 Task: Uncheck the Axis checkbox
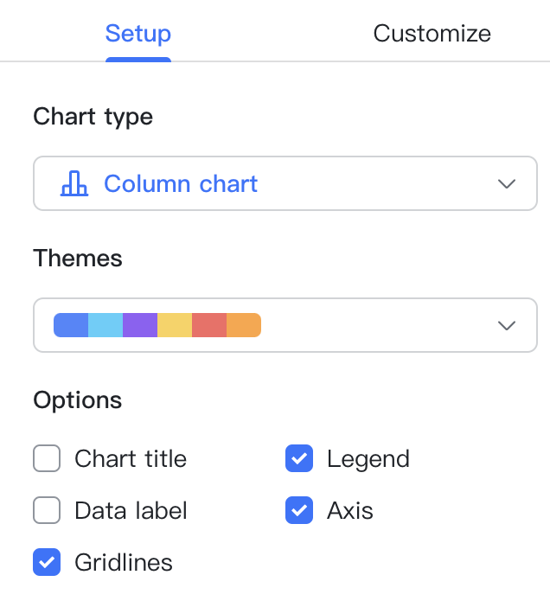(x=299, y=510)
